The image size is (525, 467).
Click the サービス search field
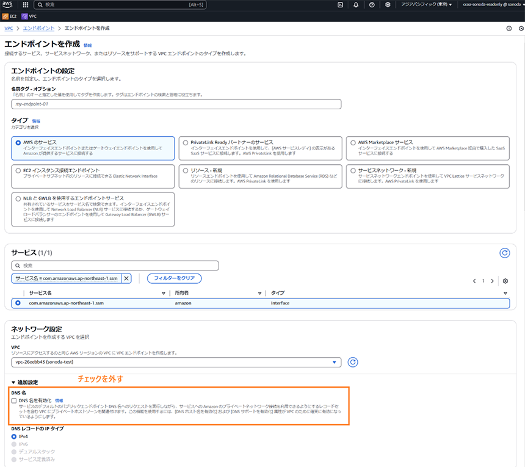[x=115, y=266]
